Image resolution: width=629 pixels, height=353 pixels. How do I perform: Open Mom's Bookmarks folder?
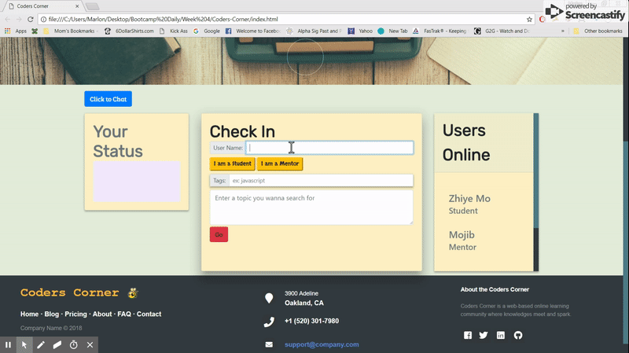70,31
